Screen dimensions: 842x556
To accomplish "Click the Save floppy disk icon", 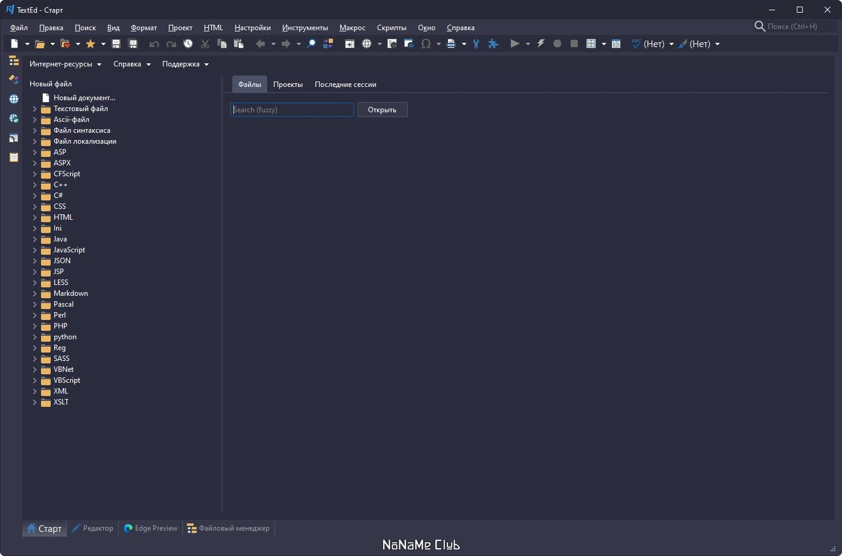I will coord(116,44).
